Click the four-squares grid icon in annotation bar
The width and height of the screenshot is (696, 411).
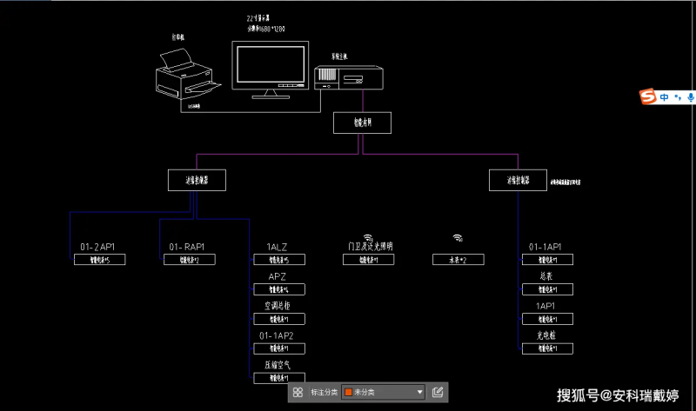[x=298, y=393]
